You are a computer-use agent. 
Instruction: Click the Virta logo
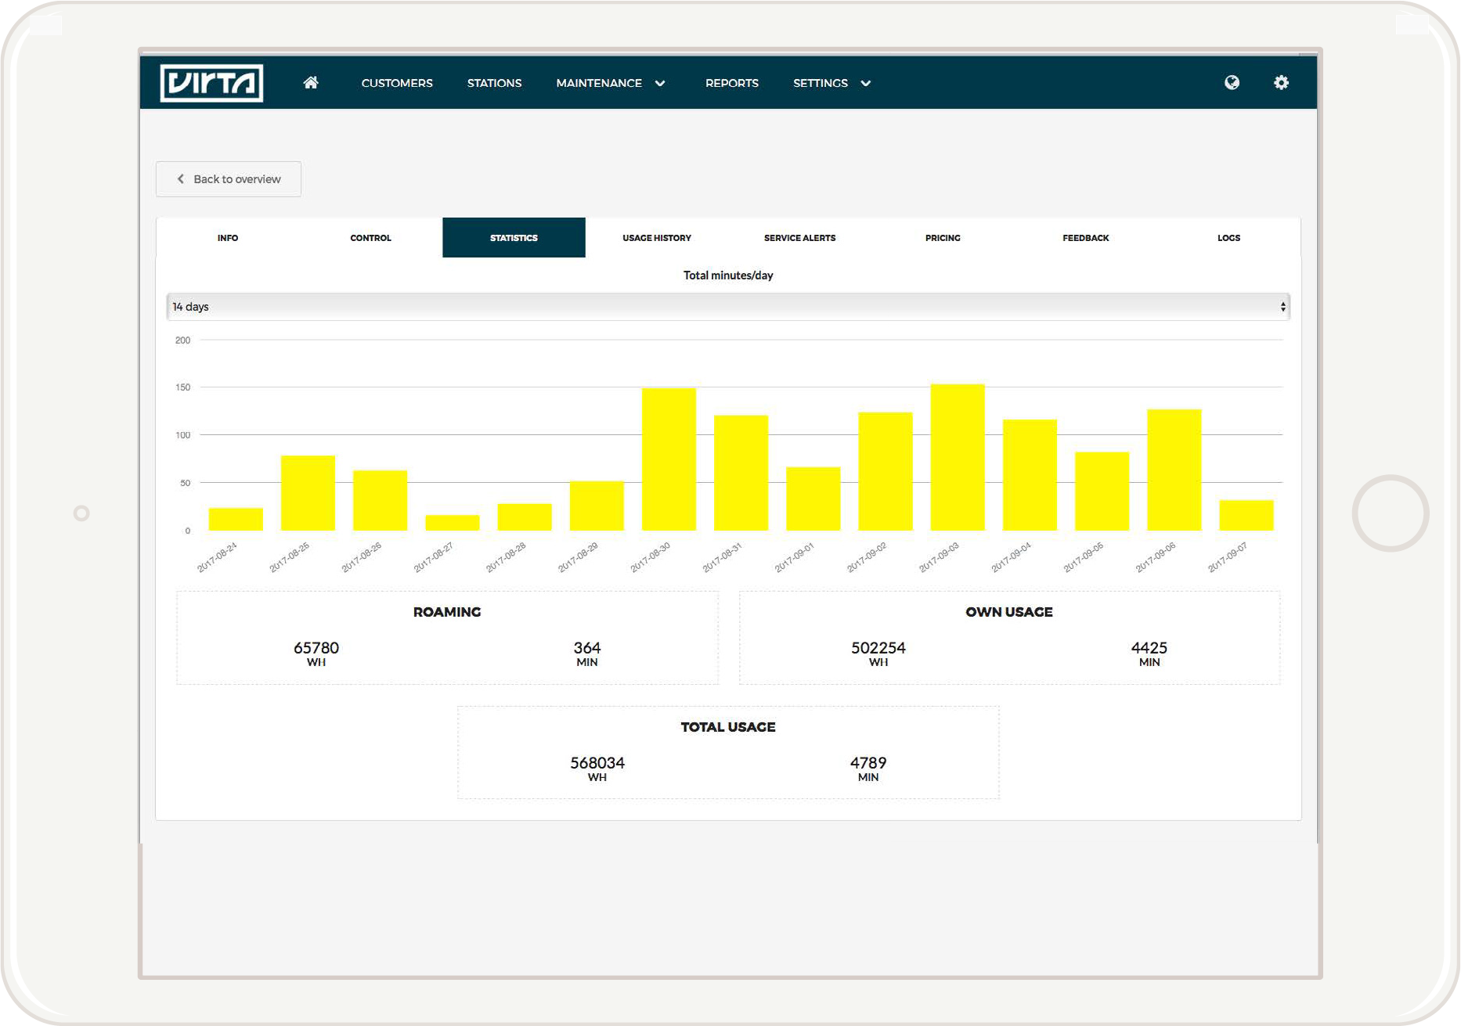click(211, 83)
